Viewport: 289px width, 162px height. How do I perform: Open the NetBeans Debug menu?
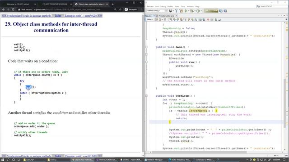tap(163, 6)
